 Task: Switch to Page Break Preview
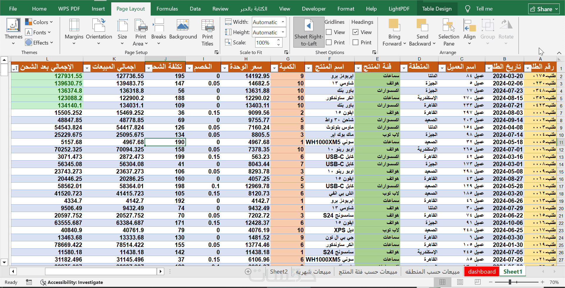point(478,282)
